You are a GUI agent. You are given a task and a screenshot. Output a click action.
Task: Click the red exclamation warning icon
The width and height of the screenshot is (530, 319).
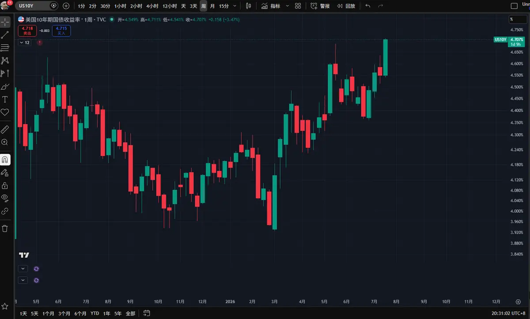pyautogui.click(x=40, y=42)
